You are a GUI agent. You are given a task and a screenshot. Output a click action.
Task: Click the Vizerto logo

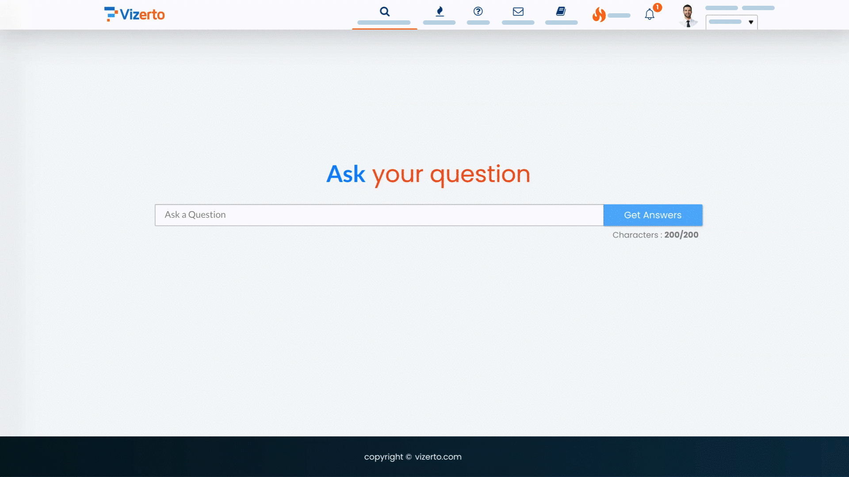[134, 14]
